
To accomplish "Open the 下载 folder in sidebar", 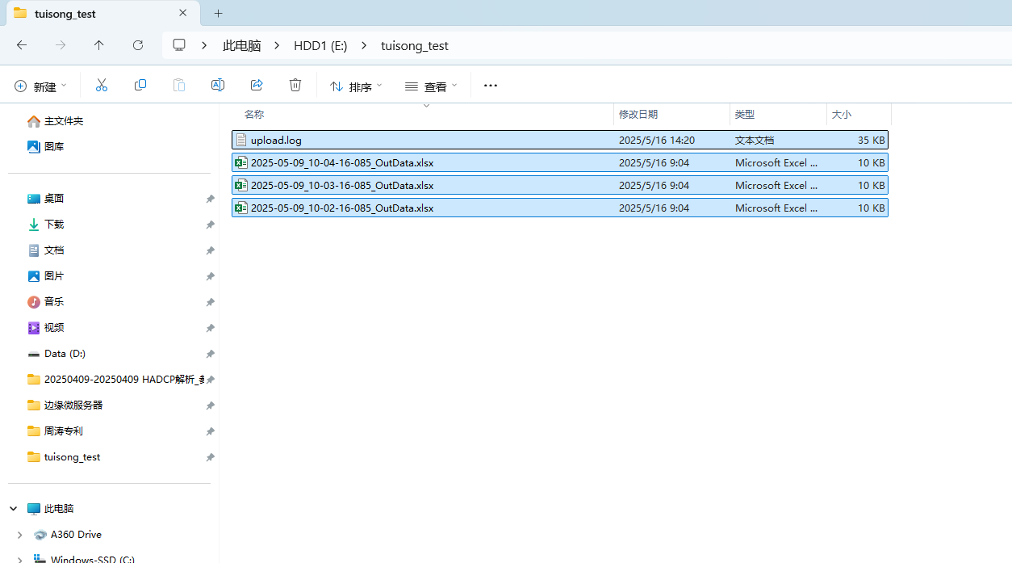I will (53, 224).
